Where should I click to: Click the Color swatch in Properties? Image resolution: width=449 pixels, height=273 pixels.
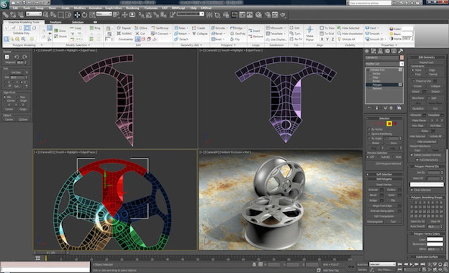click(x=407, y=28)
